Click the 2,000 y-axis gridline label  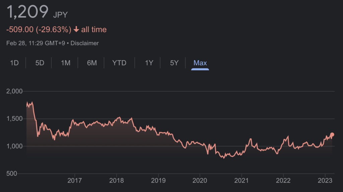click(x=14, y=91)
